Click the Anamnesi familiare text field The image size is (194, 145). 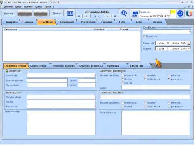[145, 97]
